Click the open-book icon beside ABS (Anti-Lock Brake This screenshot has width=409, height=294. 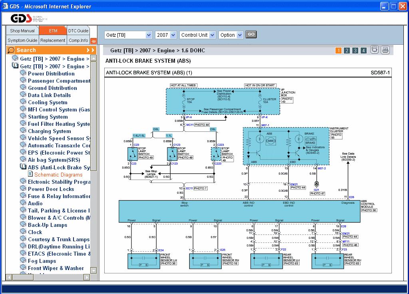[23, 167]
